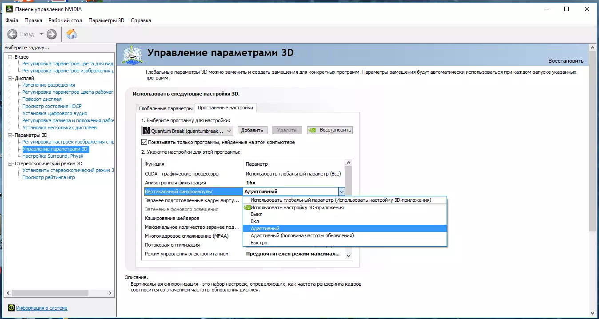
Task: Choose the highlighted Адаптивный option
Action: pyautogui.click(x=345, y=228)
